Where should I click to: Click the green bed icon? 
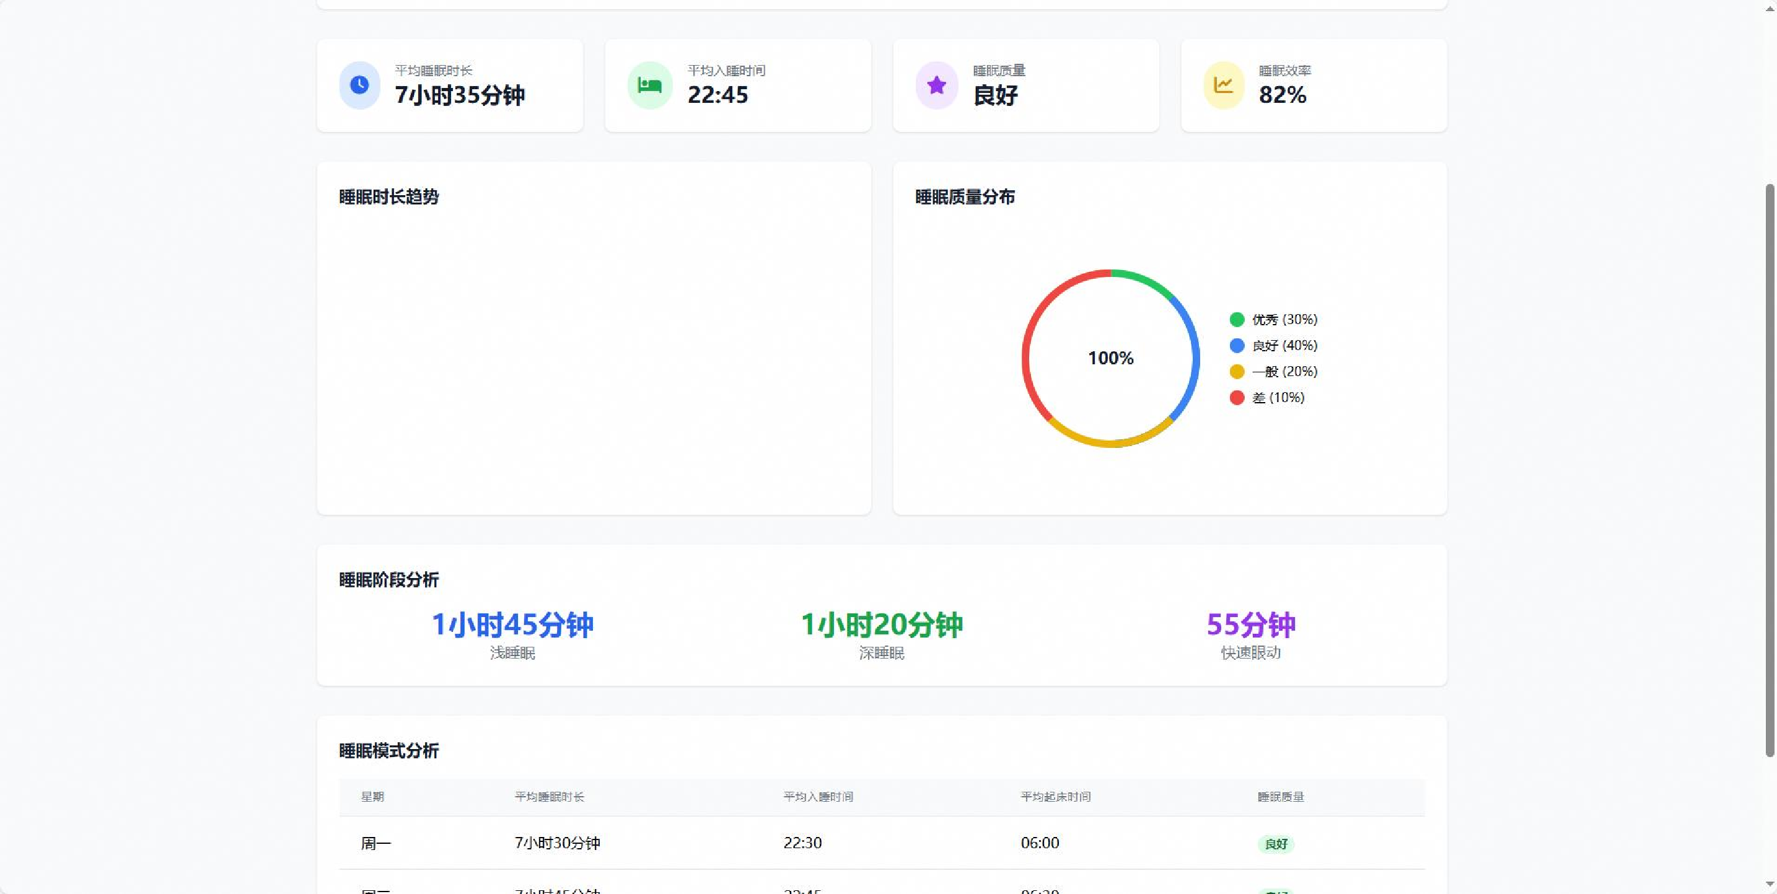tap(650, 85)
